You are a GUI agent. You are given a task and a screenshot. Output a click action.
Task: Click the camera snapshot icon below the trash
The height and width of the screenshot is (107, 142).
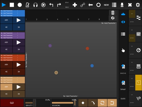(113, 18)
